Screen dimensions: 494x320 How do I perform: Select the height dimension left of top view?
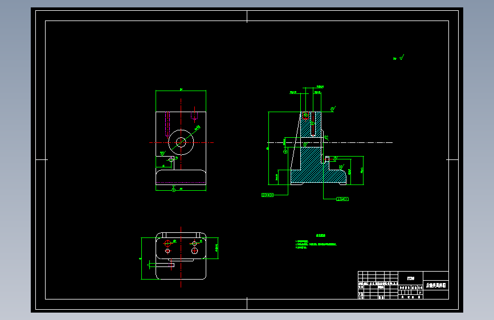[141, 259]
